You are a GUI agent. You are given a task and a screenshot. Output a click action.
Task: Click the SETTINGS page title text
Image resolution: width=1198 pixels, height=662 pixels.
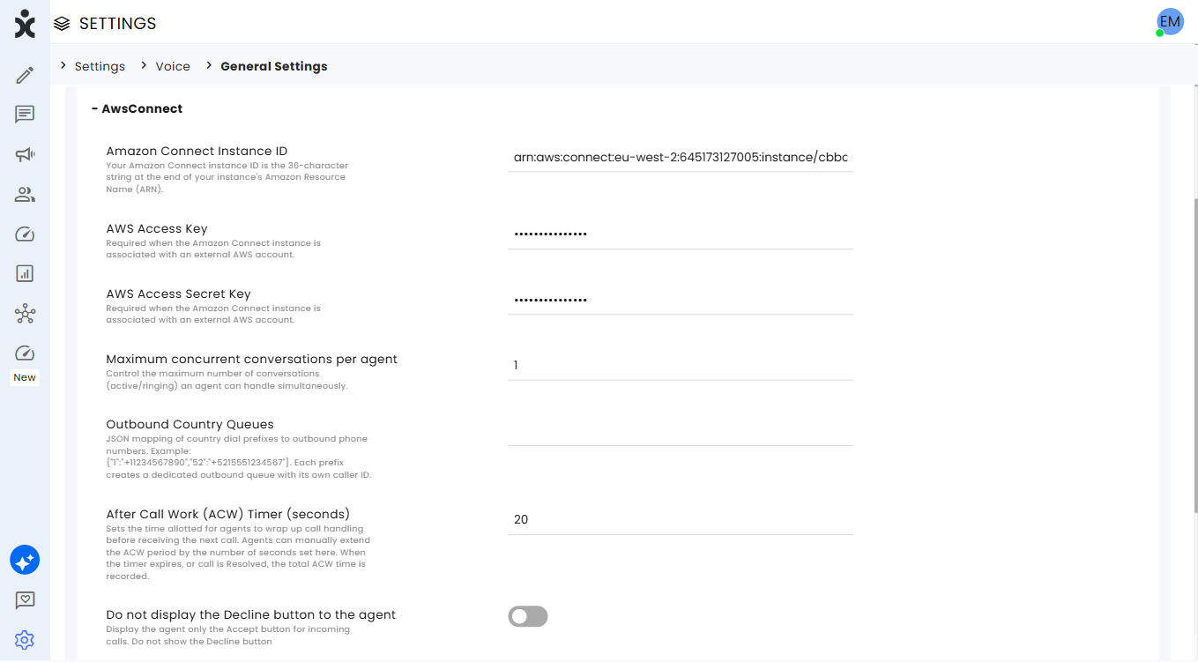118,24
